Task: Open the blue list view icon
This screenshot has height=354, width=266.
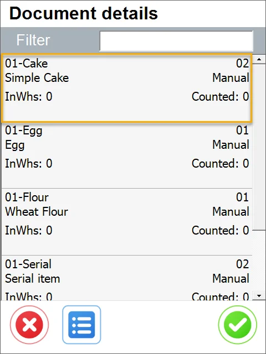Action: tap(81, 325)
